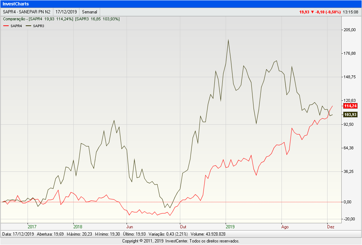Click the [SAPR3 16,85 103,93%] comparison text
362x245 pixels.
coord(97,19)
